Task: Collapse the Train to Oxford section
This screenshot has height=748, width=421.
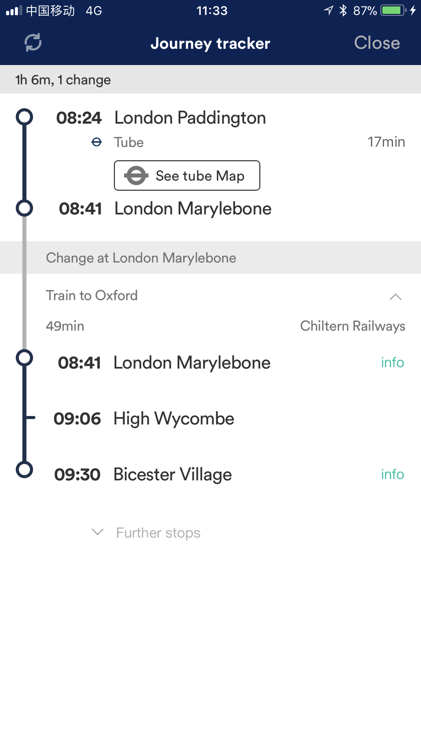Action: click(x=395, y=297)
